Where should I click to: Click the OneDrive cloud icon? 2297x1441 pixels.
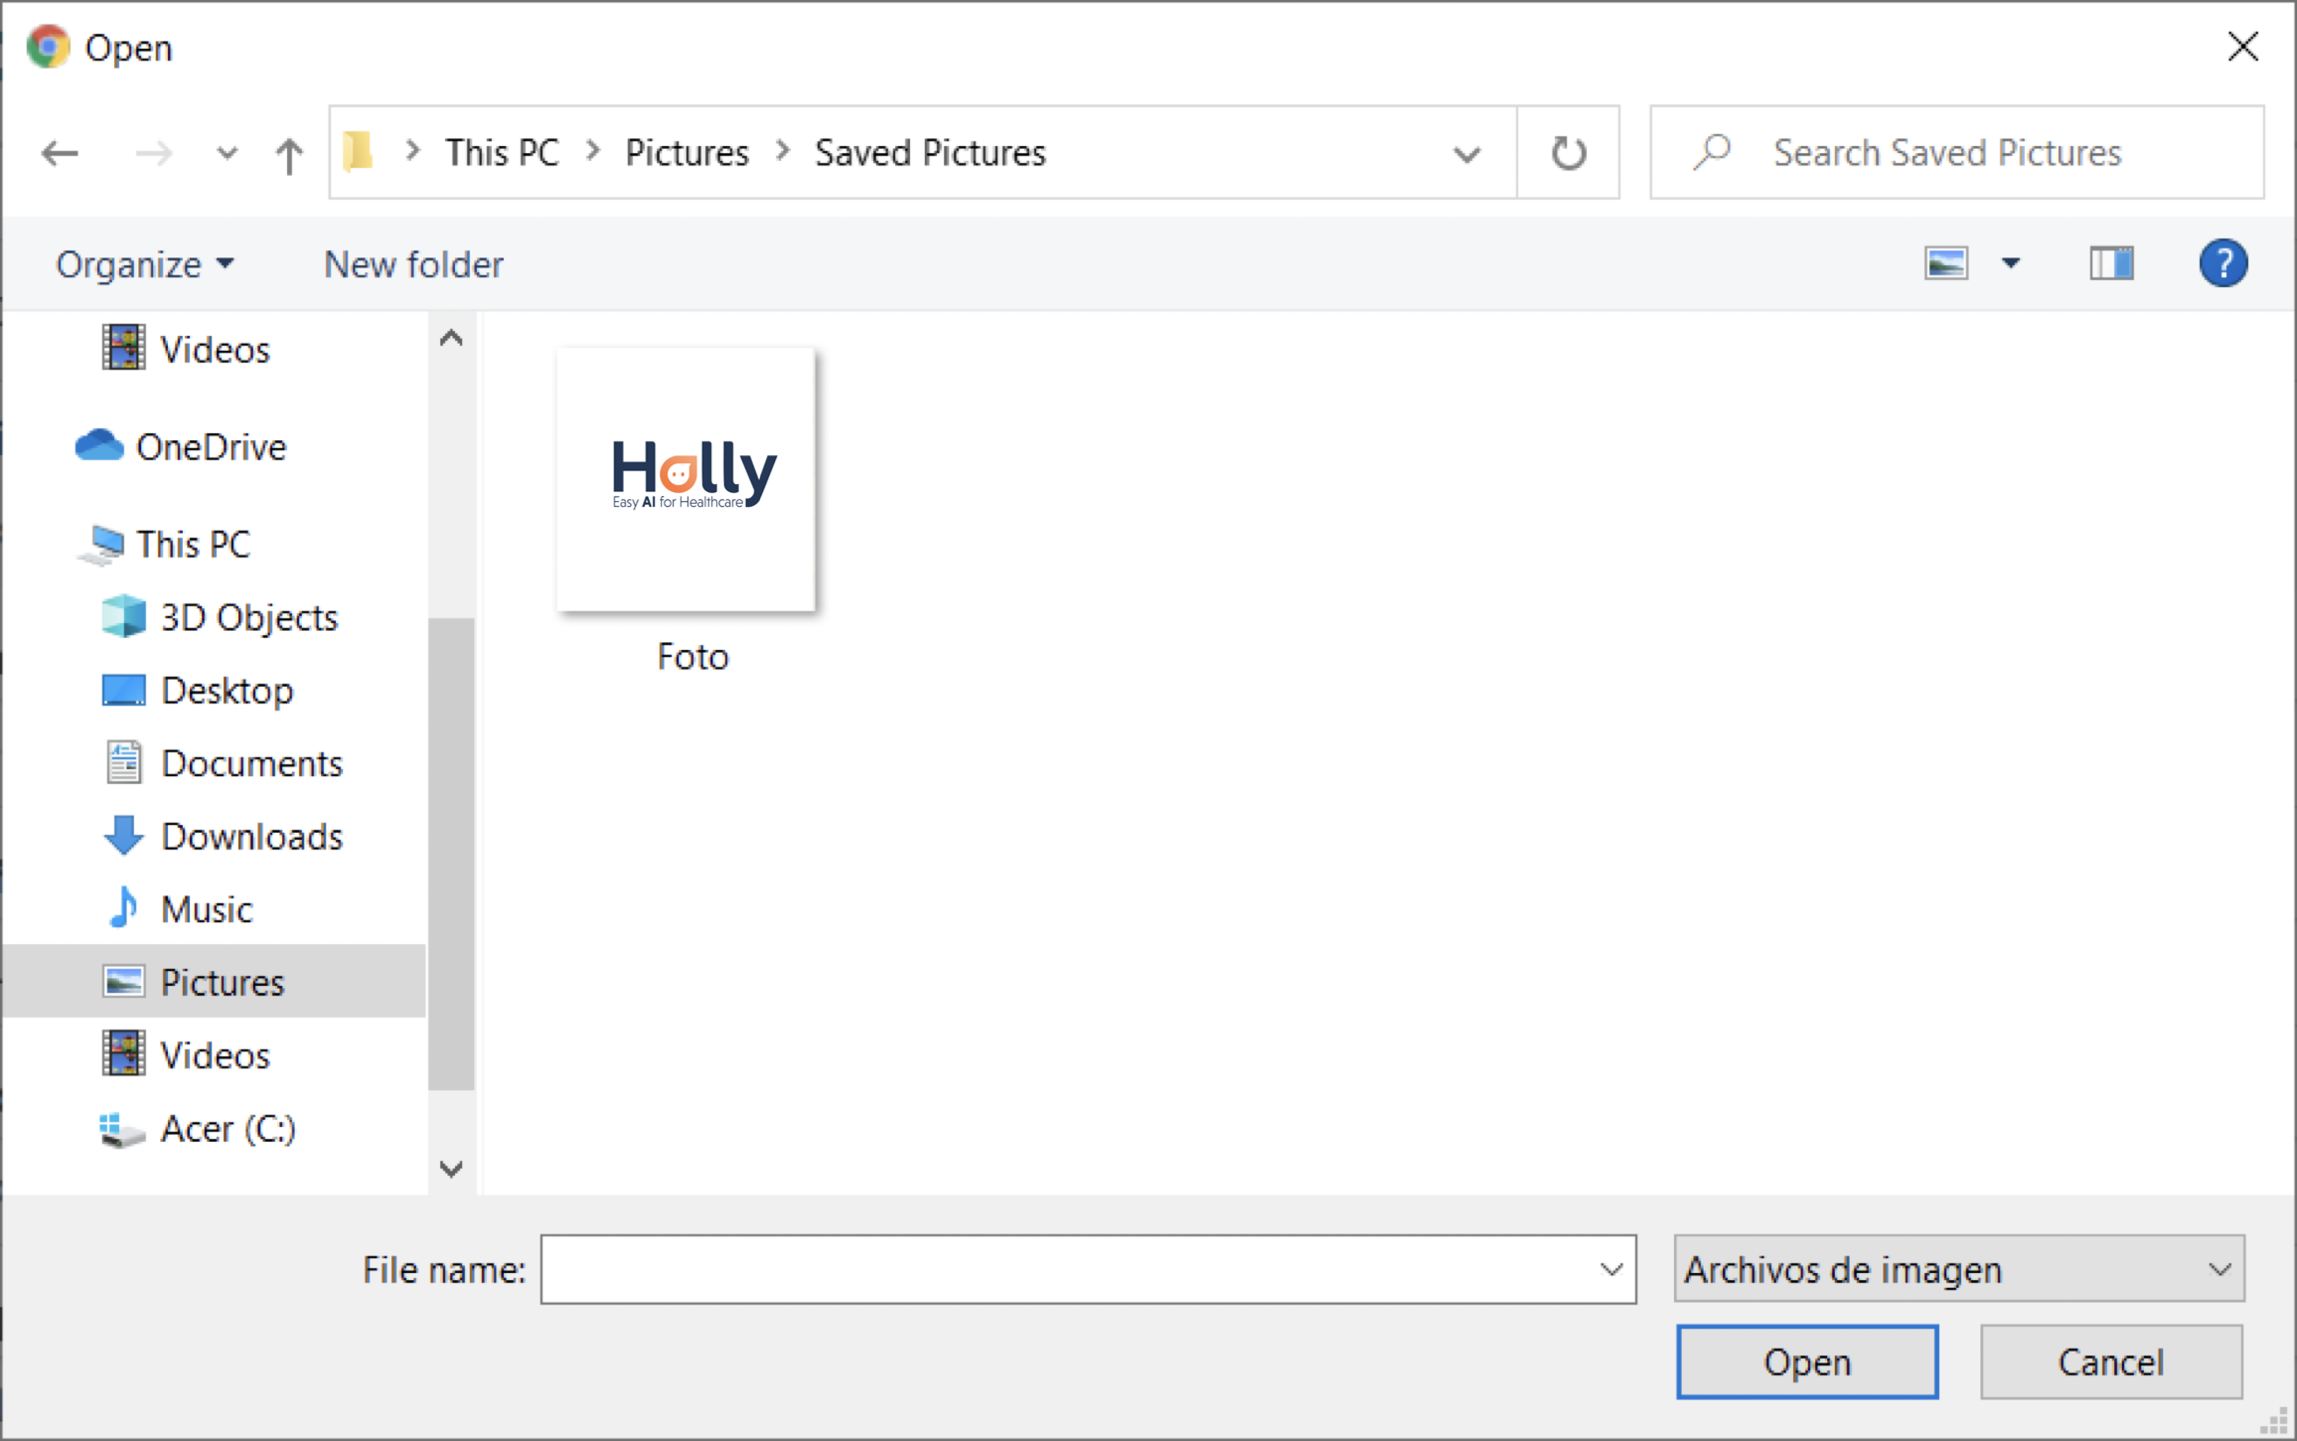[x=98, y=445]
